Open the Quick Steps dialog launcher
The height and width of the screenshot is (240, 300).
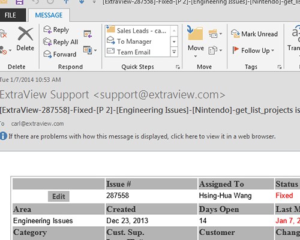[x=178, y=67]
